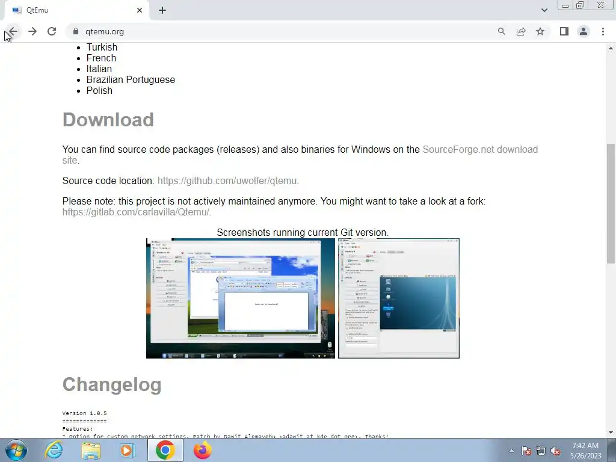Launch Windows Media Player from taskbar
Image resolution: width=616 pixels, height=462 pixels.
[127, 450]
